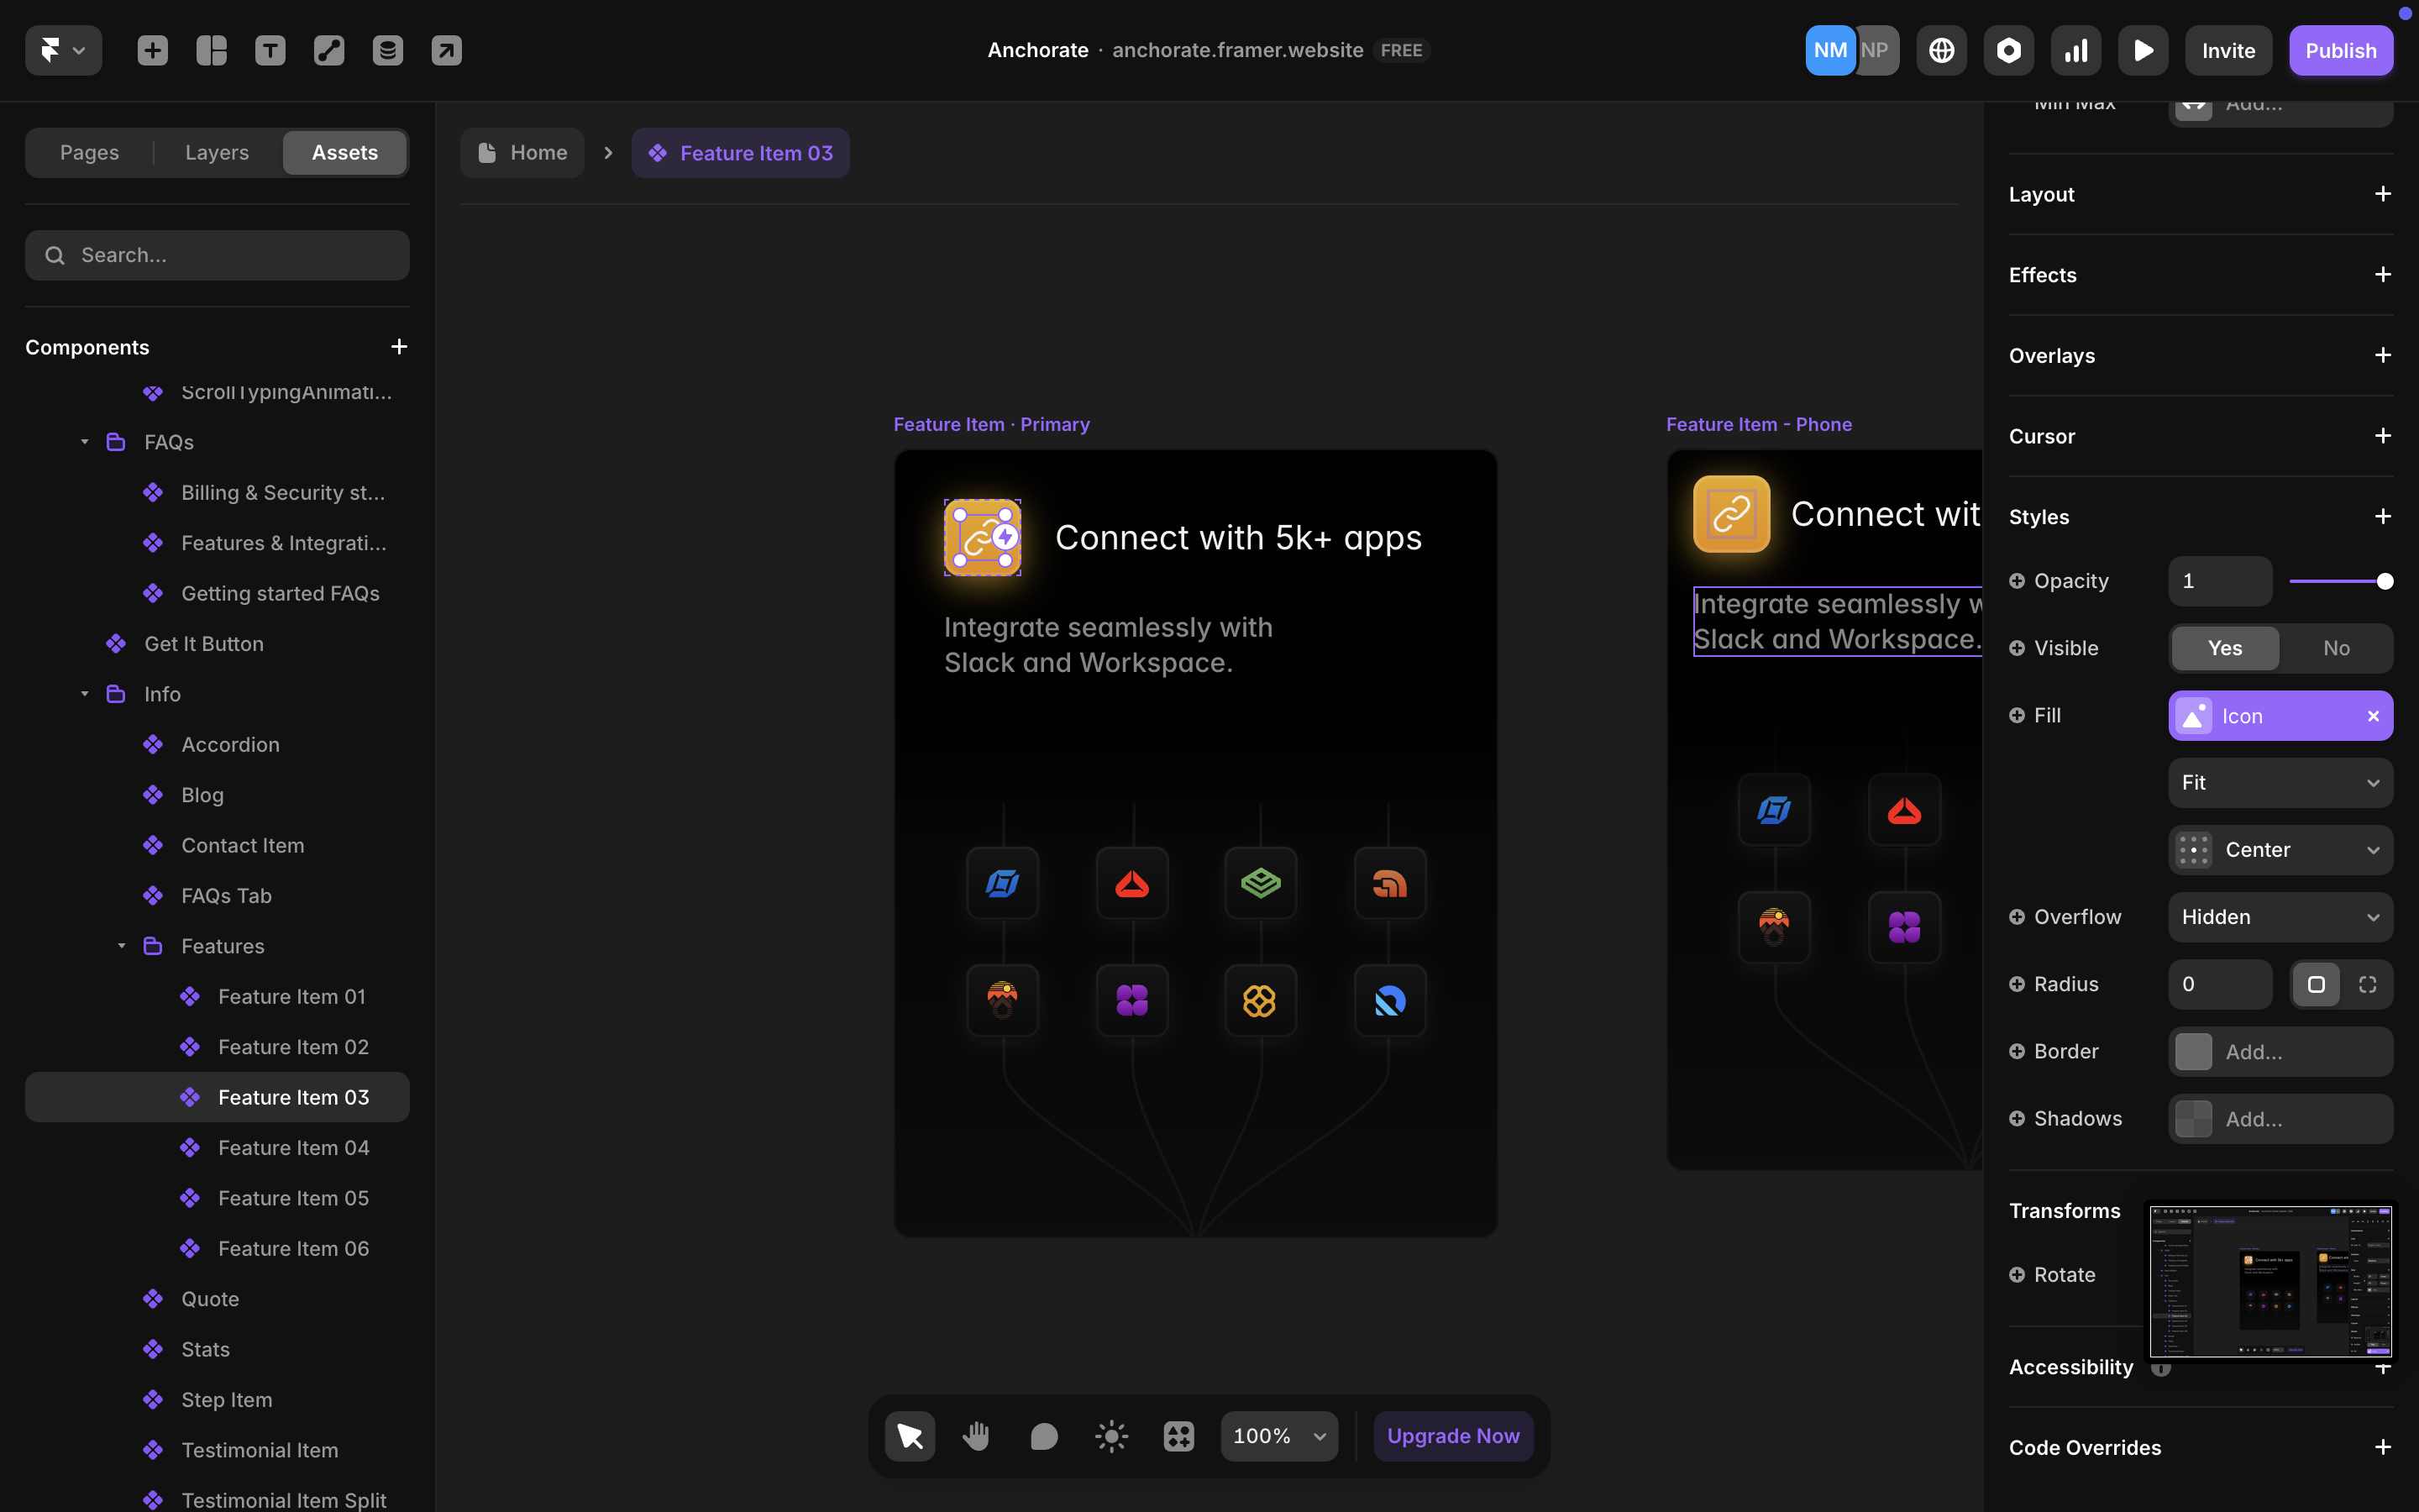This screenshot has height=1512, width=2419.
Task: Select the comment tool in bottom bar
Action: (x=1043, y=1436)
